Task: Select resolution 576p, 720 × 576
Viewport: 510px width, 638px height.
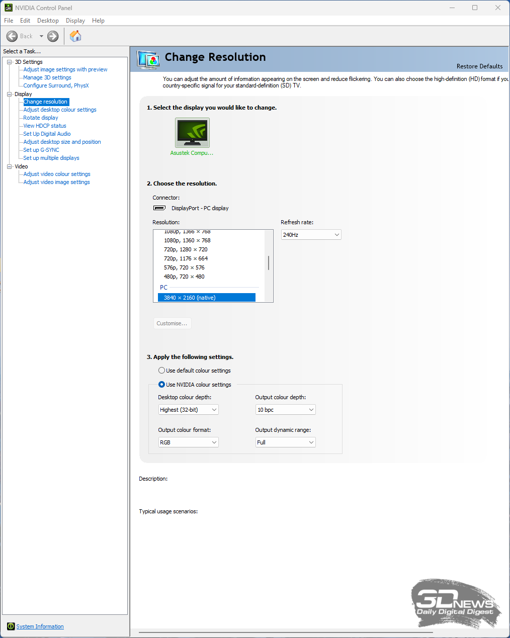Action: coord(184,267)
